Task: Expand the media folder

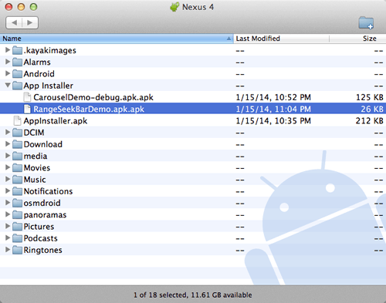Action: tap(8, 156)
